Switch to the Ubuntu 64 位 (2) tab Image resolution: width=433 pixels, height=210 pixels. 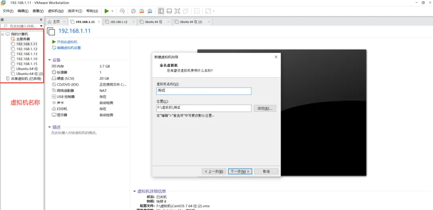191,22
